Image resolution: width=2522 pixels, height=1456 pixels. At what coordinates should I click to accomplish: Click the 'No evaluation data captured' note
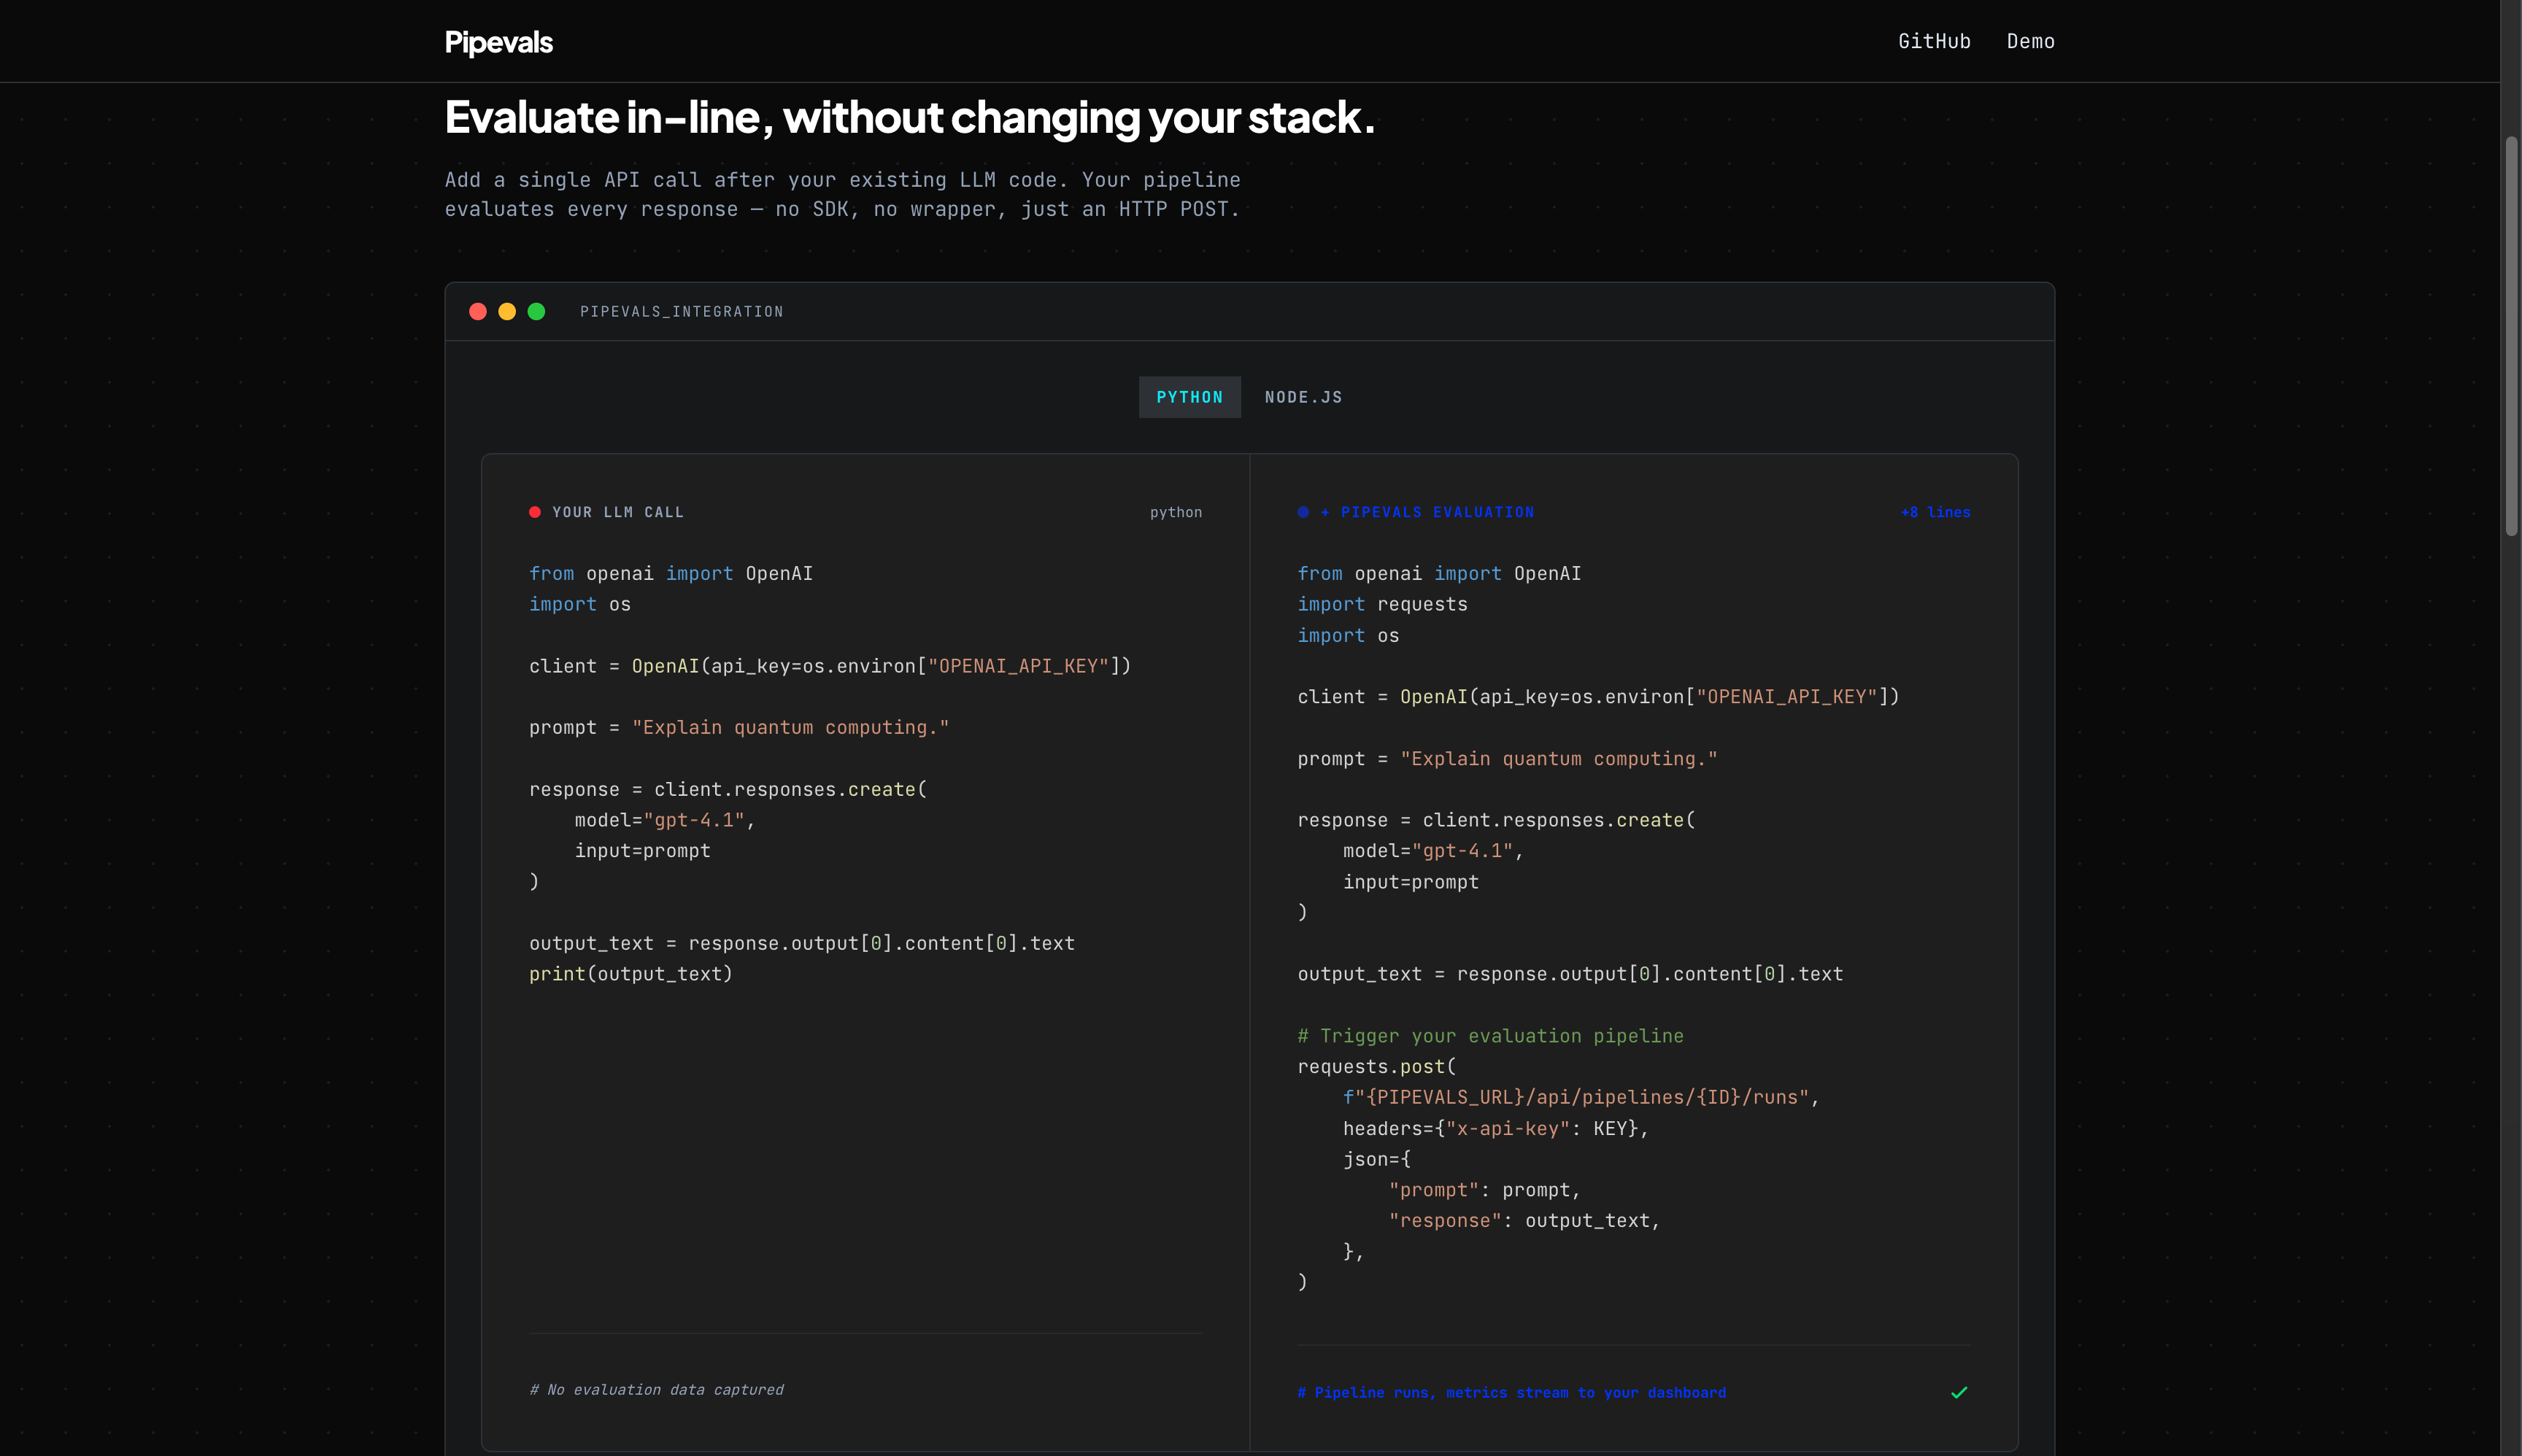[x=656, y=1390]
